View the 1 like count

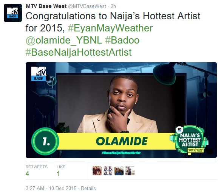(58, 174)
